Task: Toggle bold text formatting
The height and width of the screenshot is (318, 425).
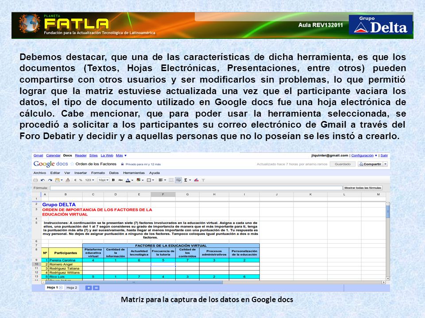Action: tap(113, 180)
